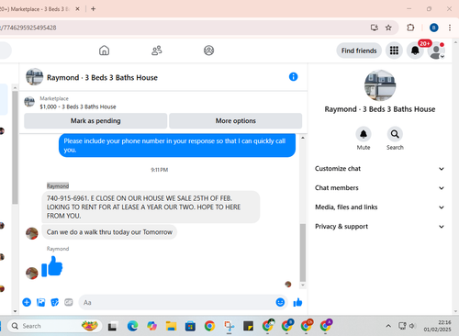The width and height of the screenshot is (459, 336).
Task: Open File Explorer from taskbar
Action: pyautogui.click(x=171, y=326)
